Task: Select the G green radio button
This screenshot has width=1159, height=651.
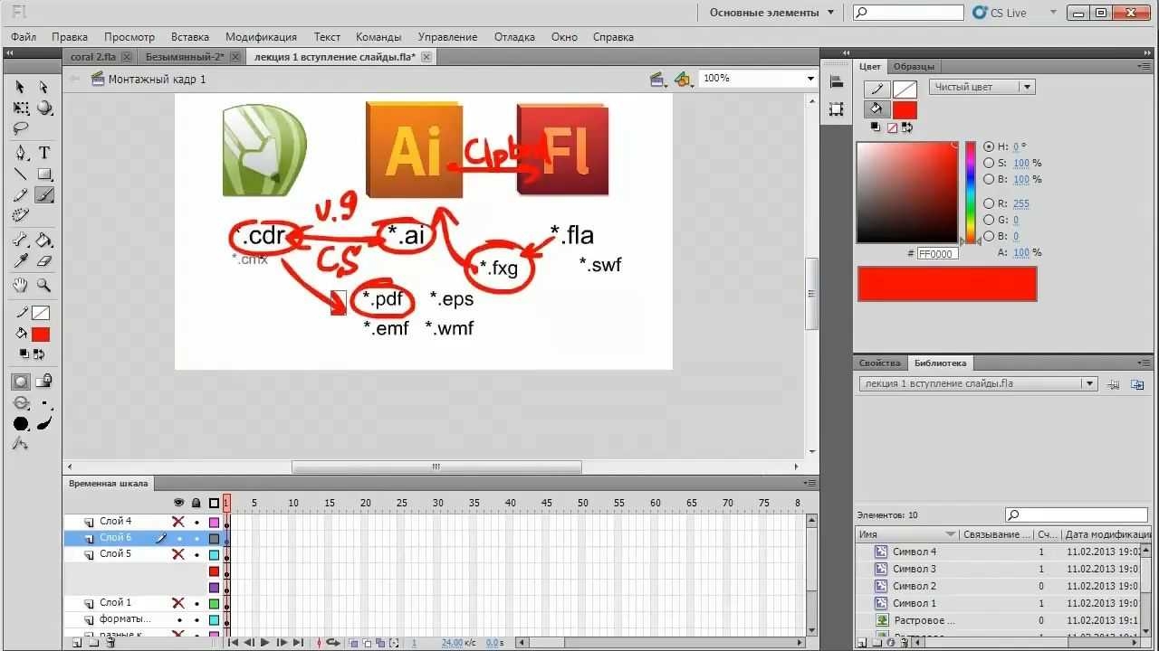Action: pos(989,220)
